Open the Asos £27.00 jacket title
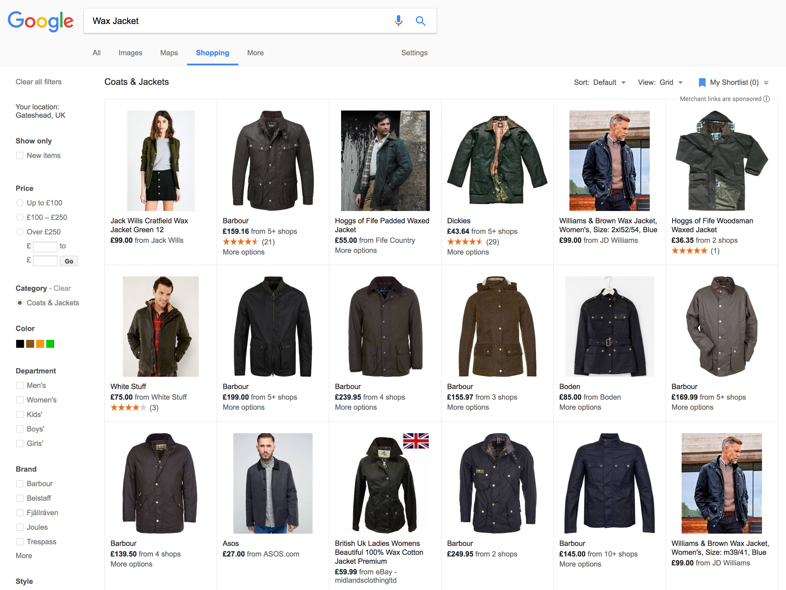The width and height of the screenshot is (786, 590). click(x=231, y=543)
